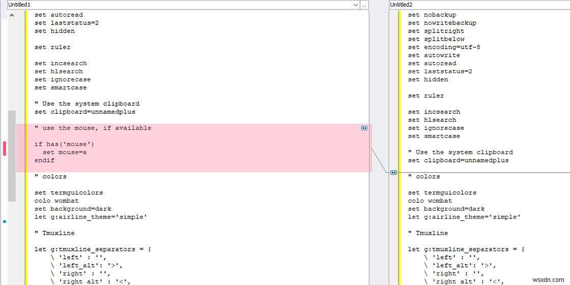The image size is (570, 285).
Task: Click 'set ignorecase' in the right pane
Action: coord(436,128)
